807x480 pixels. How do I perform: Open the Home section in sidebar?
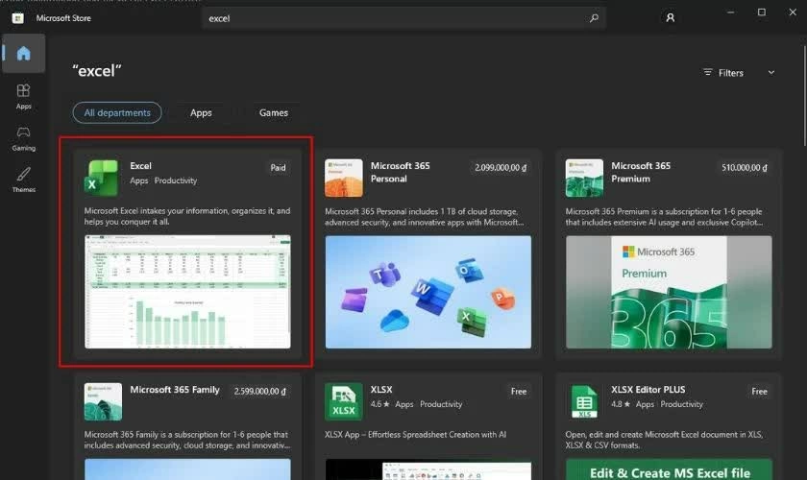[24, 53]
